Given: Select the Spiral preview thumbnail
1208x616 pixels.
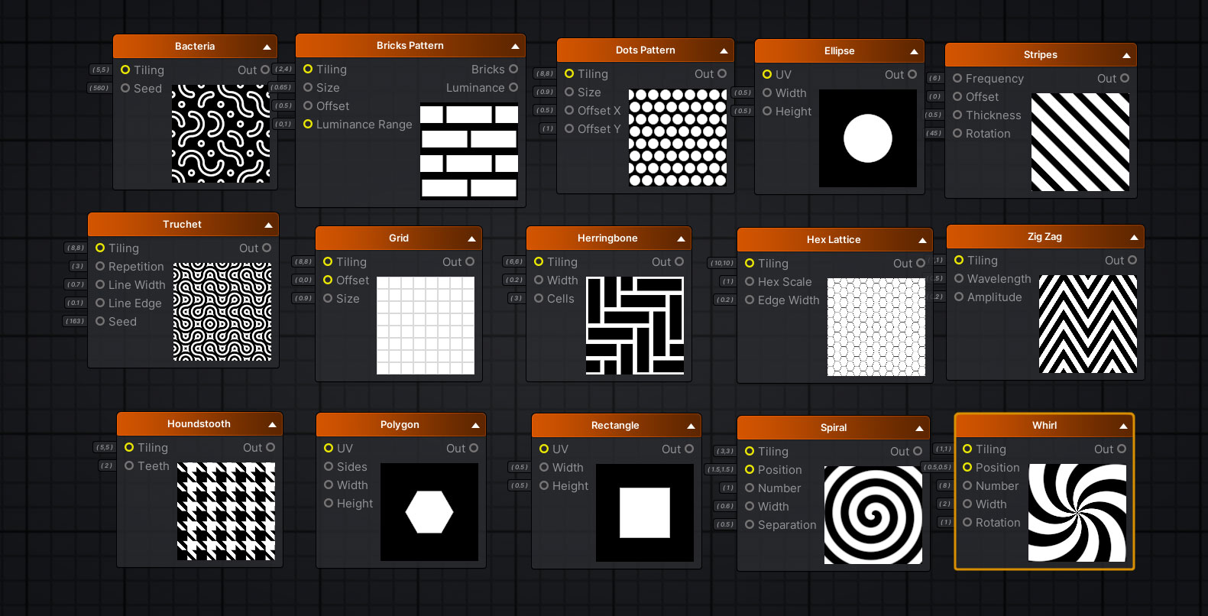Looking at the screenshot, I should (x=873, y=515).
